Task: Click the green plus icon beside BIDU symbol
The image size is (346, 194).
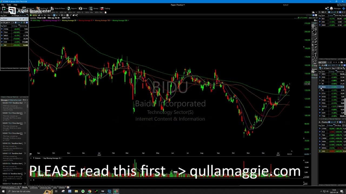Action: coord(31,15)
